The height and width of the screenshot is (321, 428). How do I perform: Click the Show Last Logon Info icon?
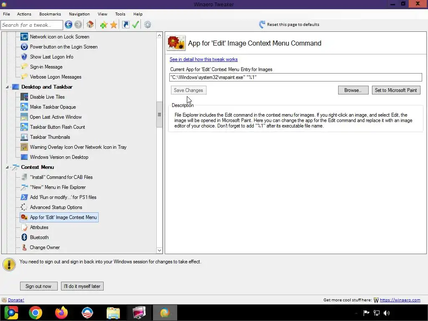[24, 57]
